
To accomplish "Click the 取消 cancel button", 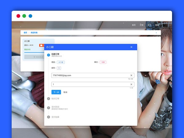I will [65, 92].
